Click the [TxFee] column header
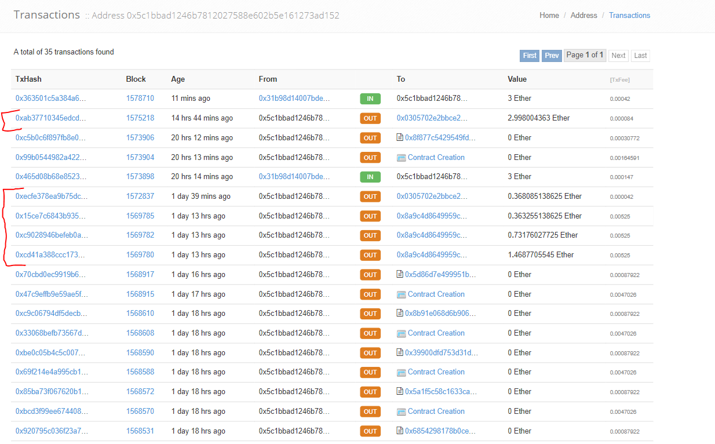This screenshot has height=444, width=715. pos(620,79)
